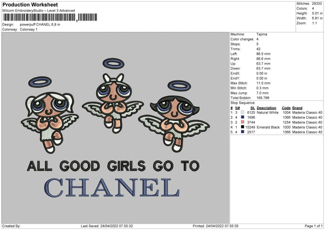Click the Machine value Tajima
Image resolution: width=325 pixels, height=230 pixels.
(x=262, y=34)
